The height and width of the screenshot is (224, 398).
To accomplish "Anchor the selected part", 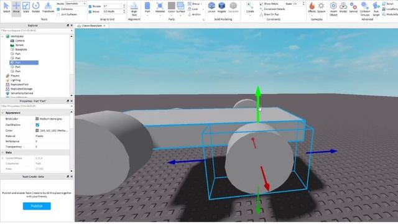I will coord(195,14).
